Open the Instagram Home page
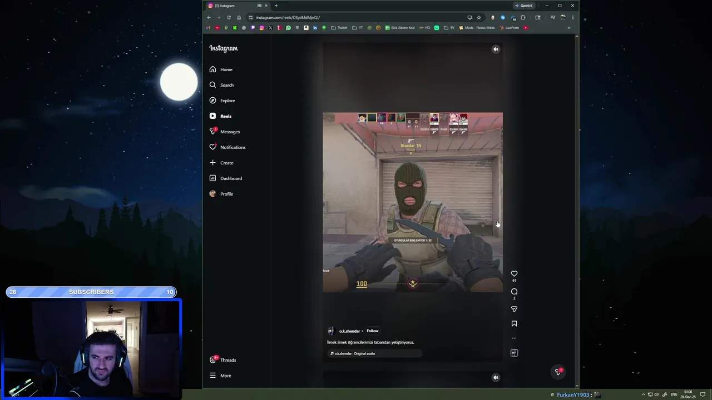Image resolution: width=712 pixels, height=400 pixels. pos(221,69)
